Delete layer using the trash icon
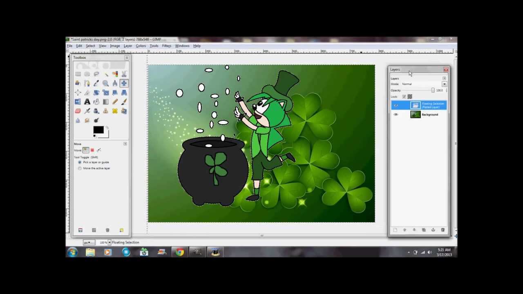This screenshot has width=523, height=294. tap(443, 230)
